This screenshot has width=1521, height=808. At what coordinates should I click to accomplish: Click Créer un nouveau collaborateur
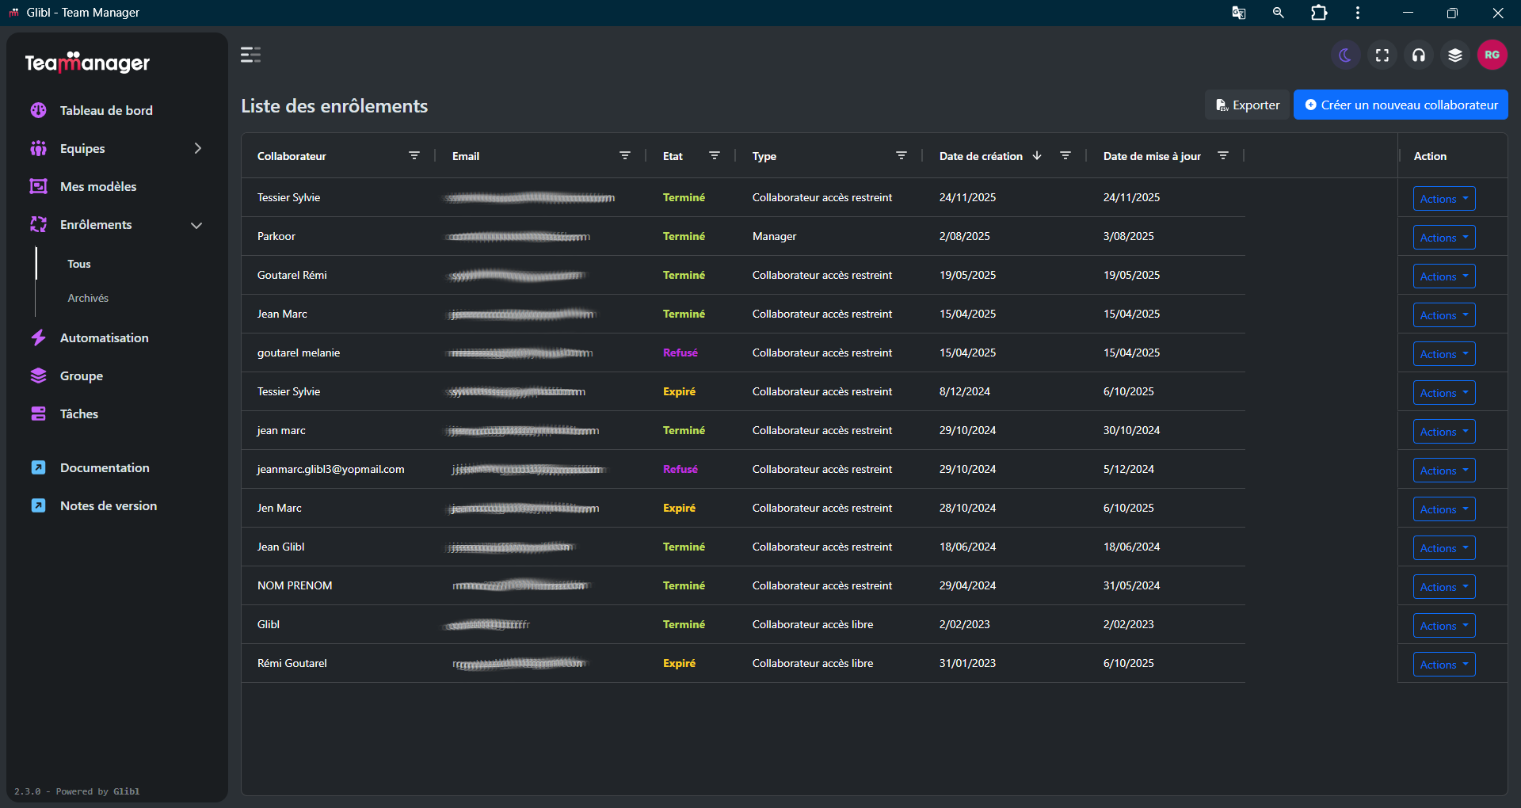click(1400, 105)
